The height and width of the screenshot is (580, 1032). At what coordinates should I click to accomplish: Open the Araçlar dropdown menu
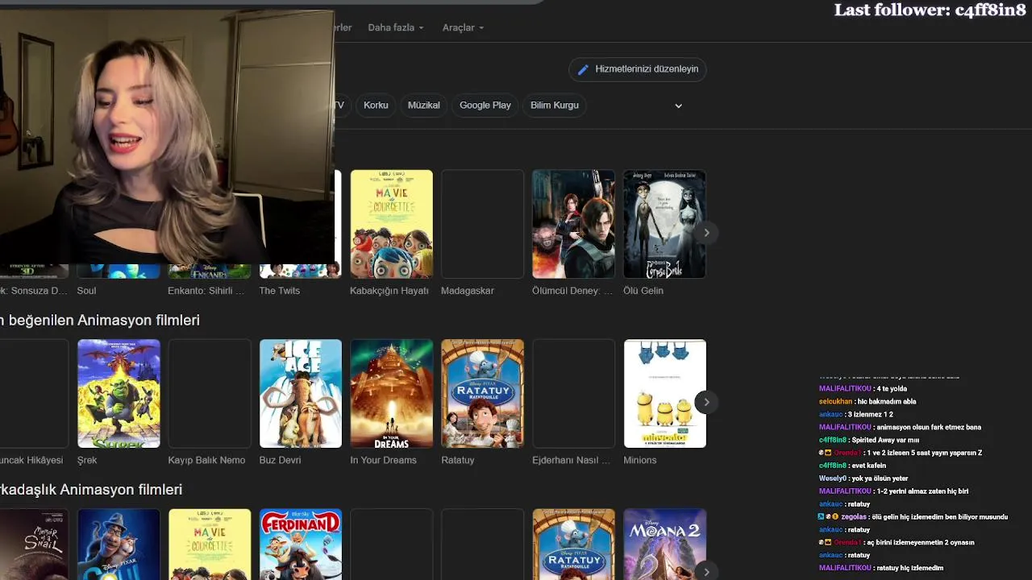(463, 27)
